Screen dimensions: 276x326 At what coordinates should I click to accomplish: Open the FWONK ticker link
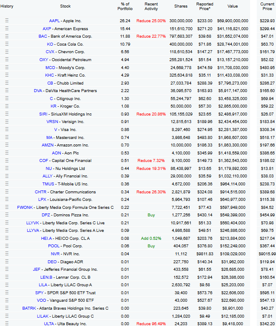point(25,207)
